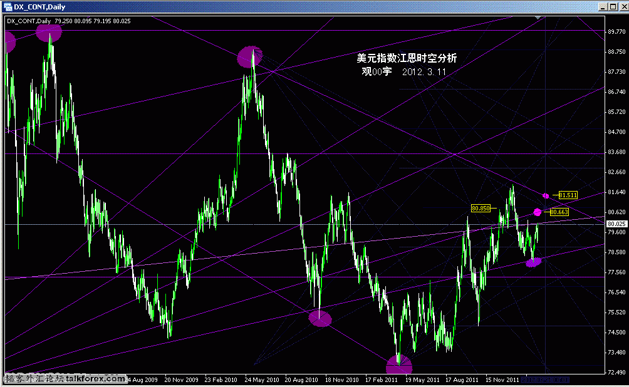
Task: Click the 83.680 price axis value
Action: pyautogui.click(x=617, y=152)
